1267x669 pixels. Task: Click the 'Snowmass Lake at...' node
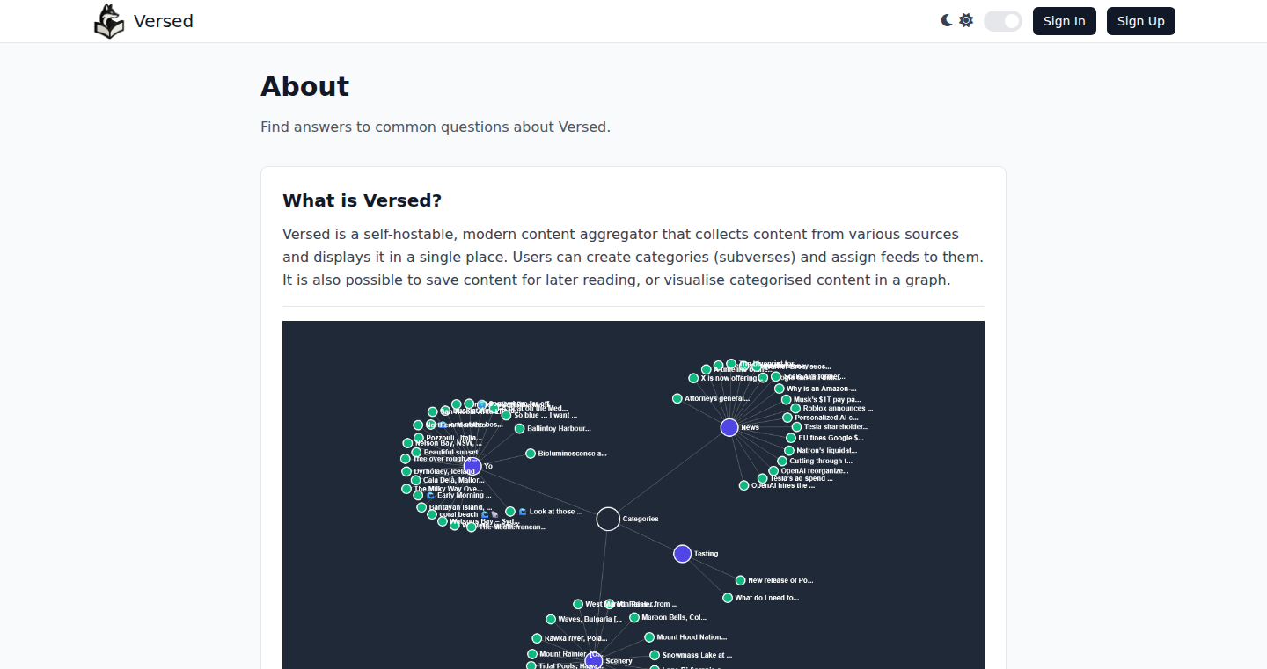(655, 655)
